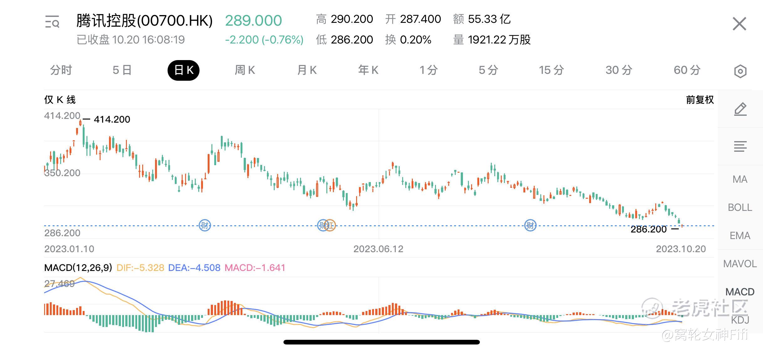Viewport: 763px width, 352px height.
Task: Select the 日K daily candlestick tab
Action: (x=184, y=70)
